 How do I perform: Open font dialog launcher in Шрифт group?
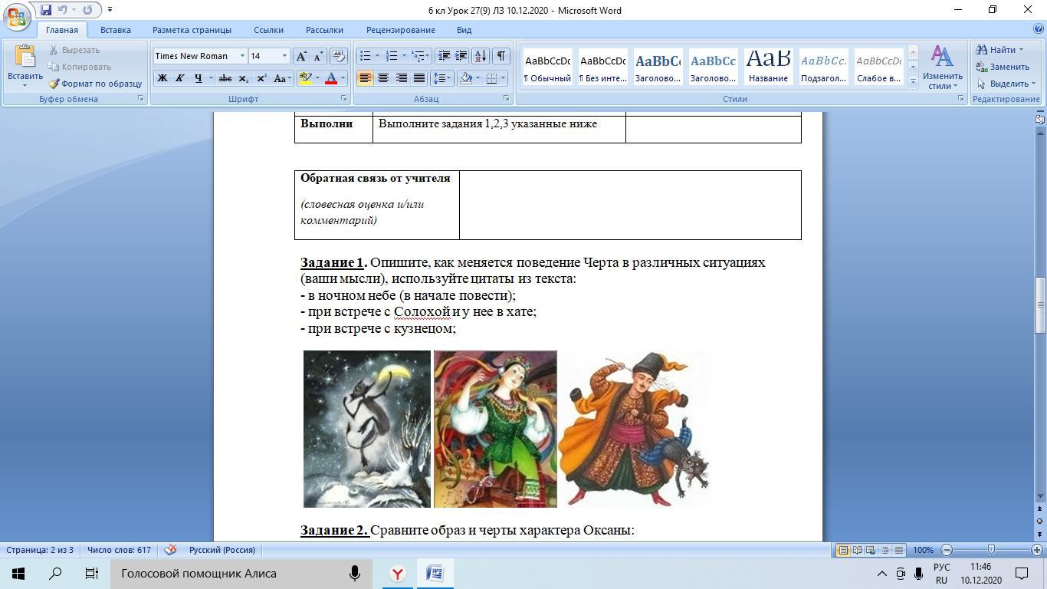344,99
